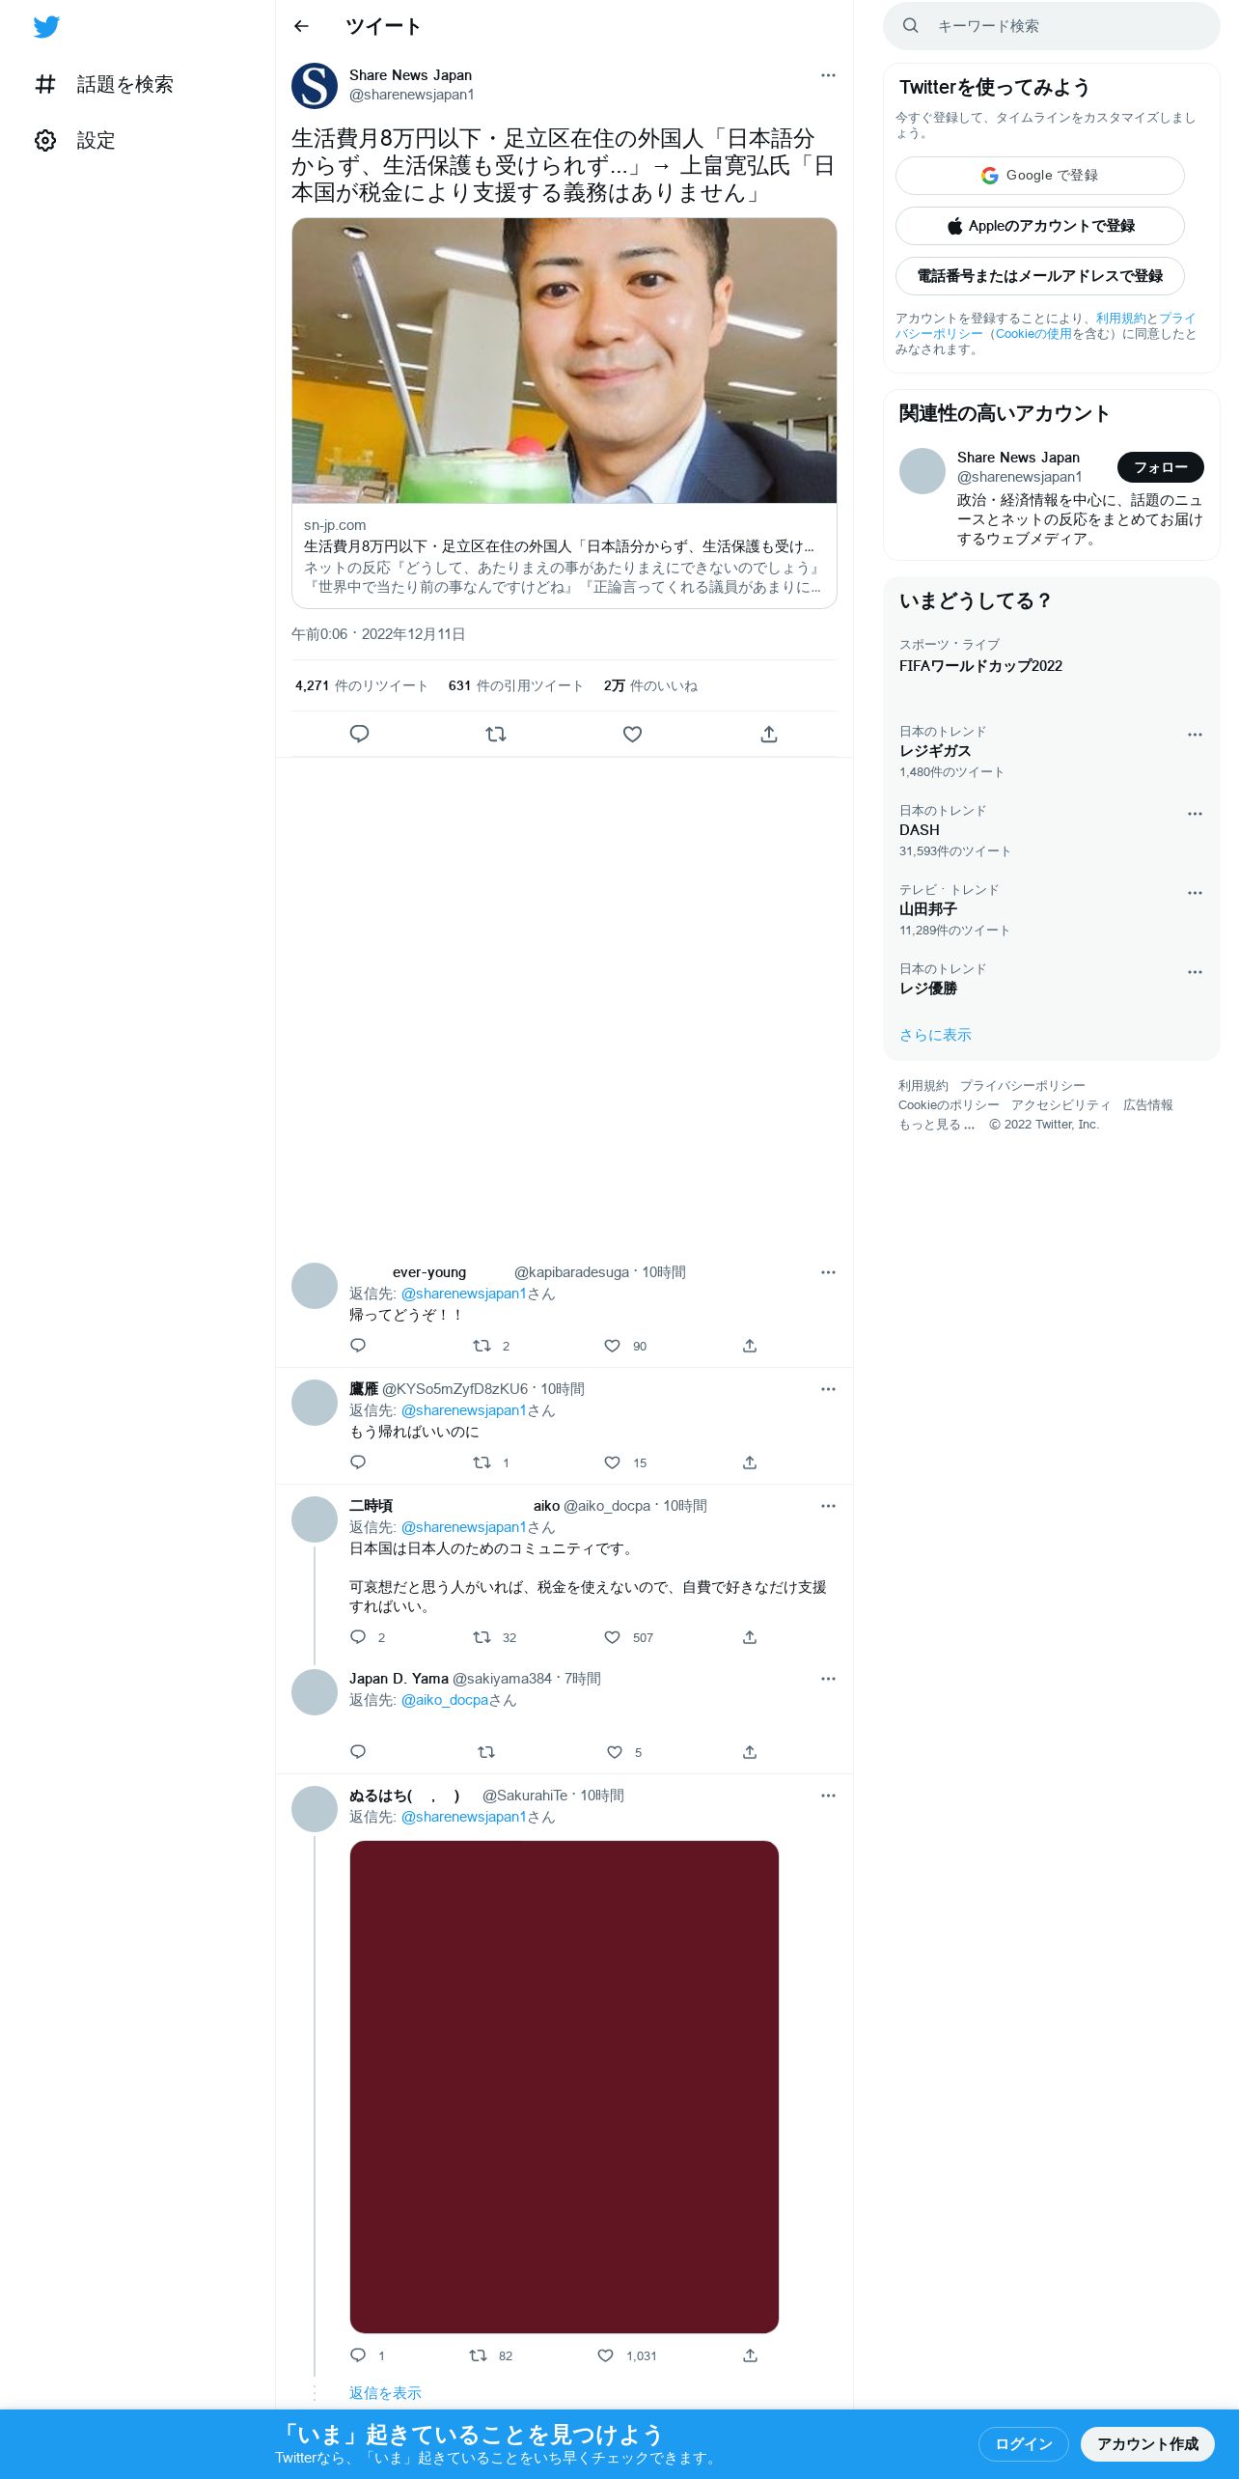Click the キーワード検索 search field
This screenshot has width=1239, height=2479.
pyautogui.click(x=1052, y=26)
